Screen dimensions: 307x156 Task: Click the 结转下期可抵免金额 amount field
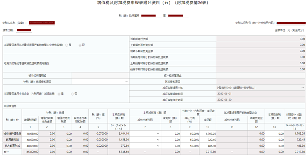[x=261, y=51]
